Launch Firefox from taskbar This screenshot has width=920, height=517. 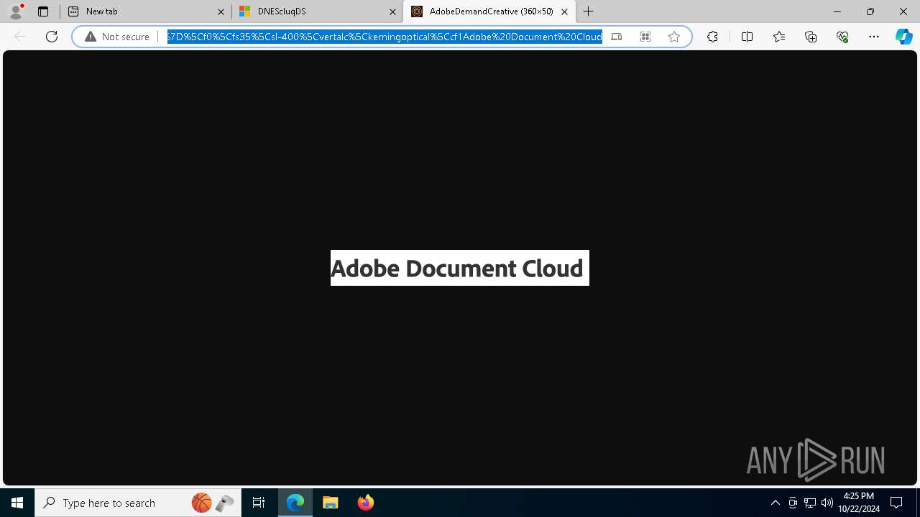[365, 503]
